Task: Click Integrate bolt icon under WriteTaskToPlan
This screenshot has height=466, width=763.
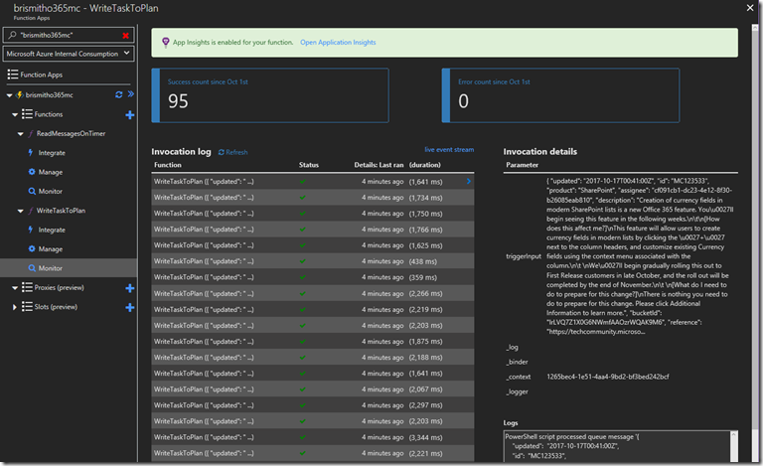Action: [x=31, y=230]
